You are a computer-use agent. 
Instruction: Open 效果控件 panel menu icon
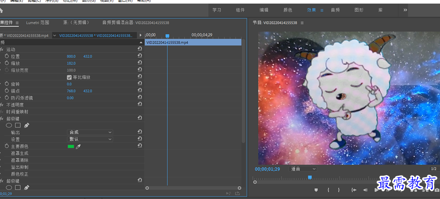pyautogui.click(x=17, y=23)
